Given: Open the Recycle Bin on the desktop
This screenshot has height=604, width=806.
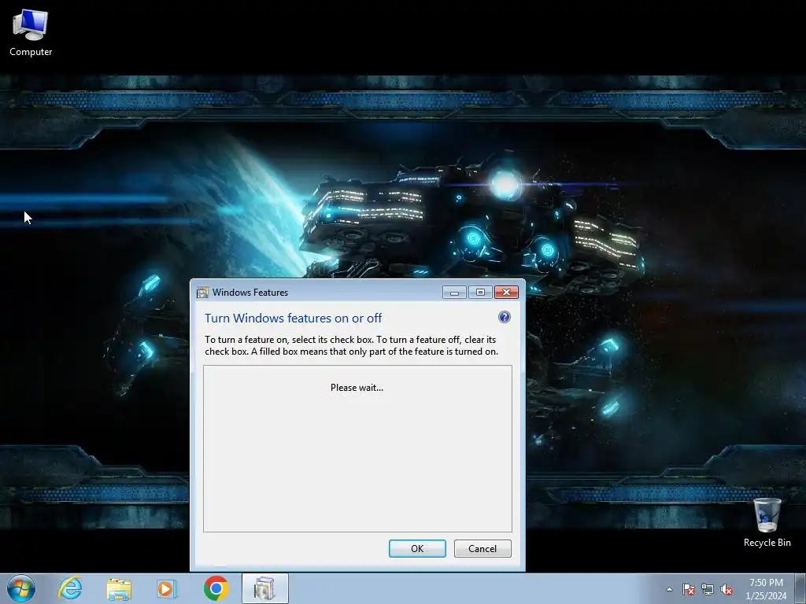Looking at the screenshot, I should coord(767,523).
